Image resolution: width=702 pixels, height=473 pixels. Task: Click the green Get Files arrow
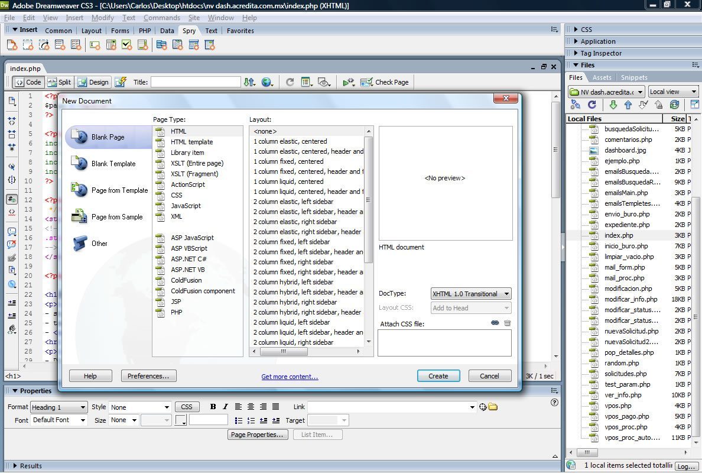tap(613, 105)
